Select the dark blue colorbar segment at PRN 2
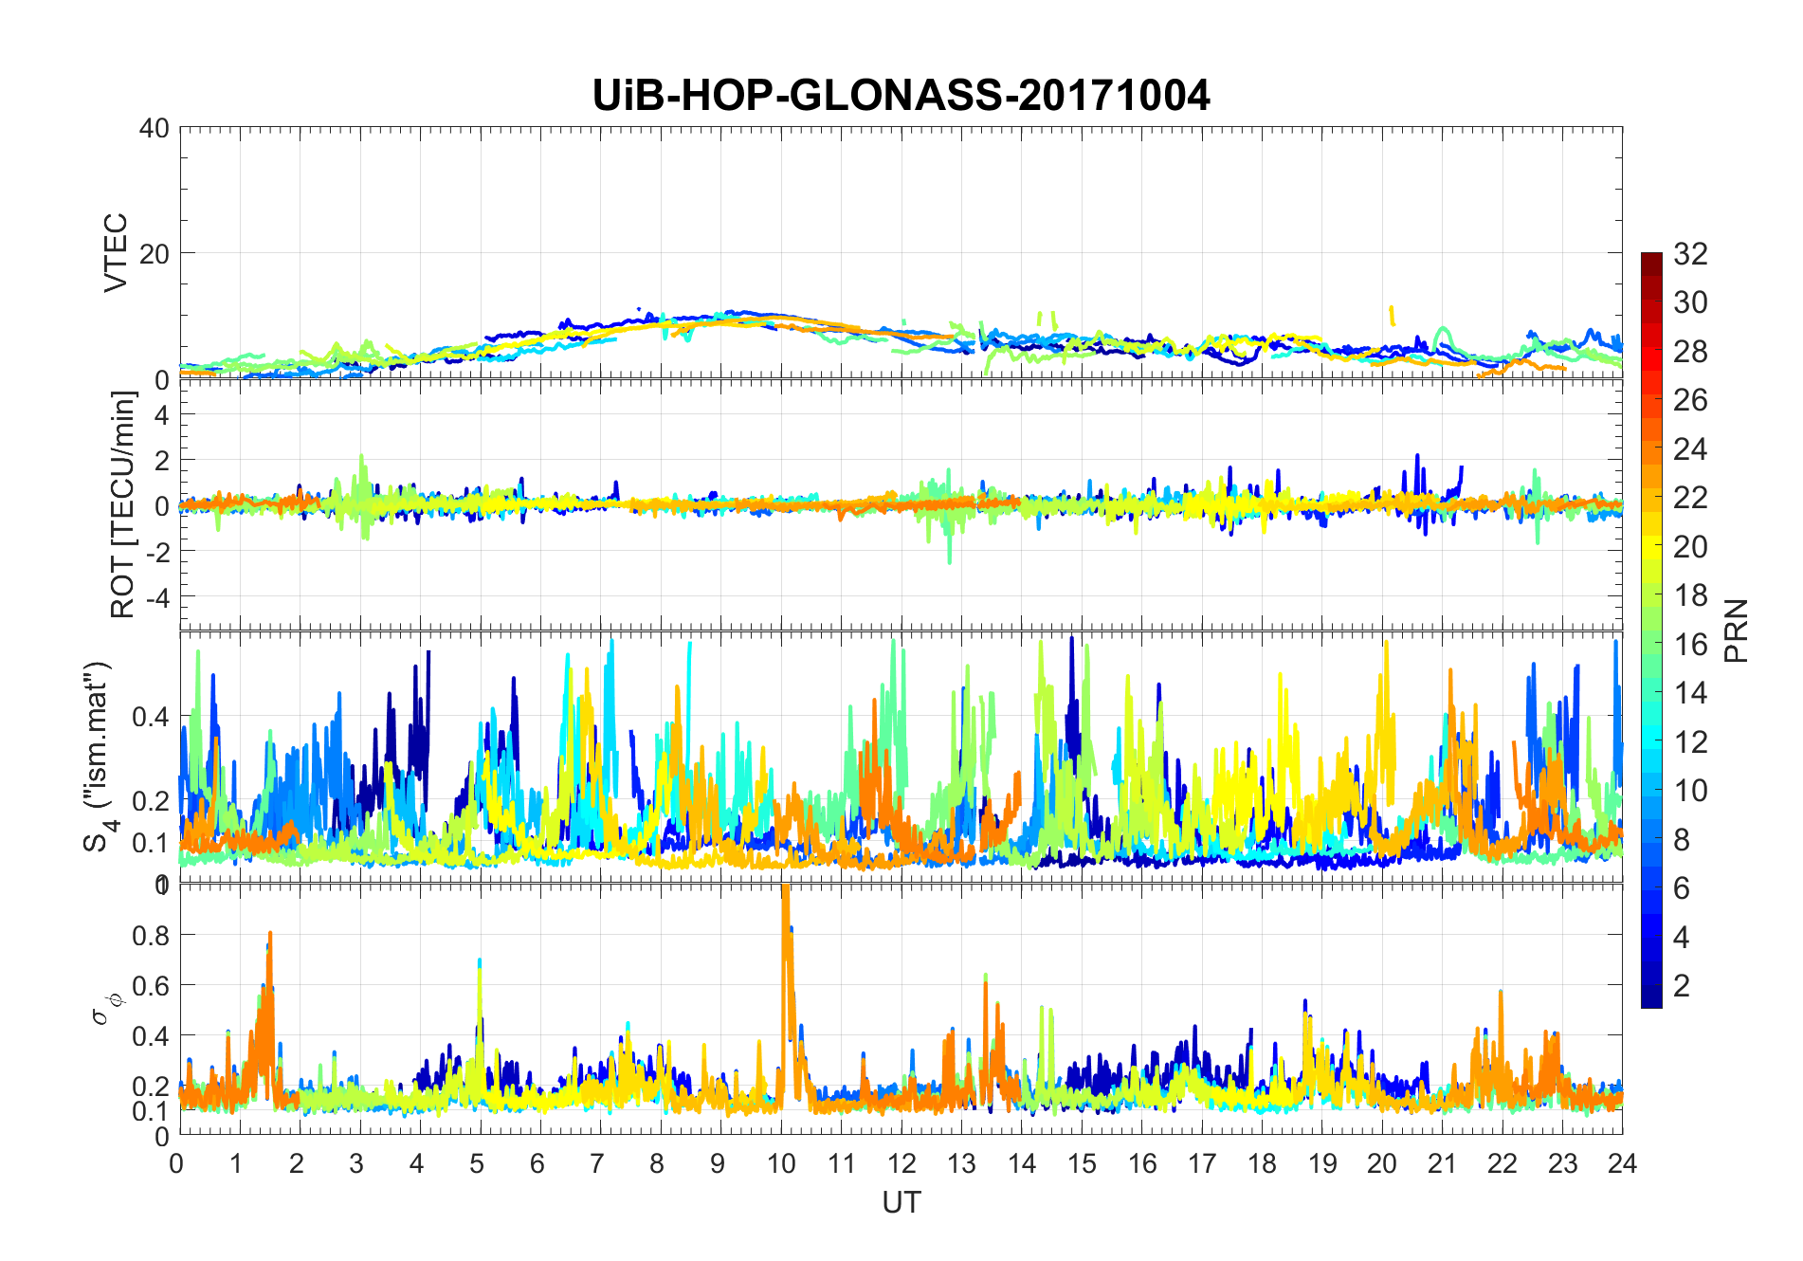 tap(1651, 986)
